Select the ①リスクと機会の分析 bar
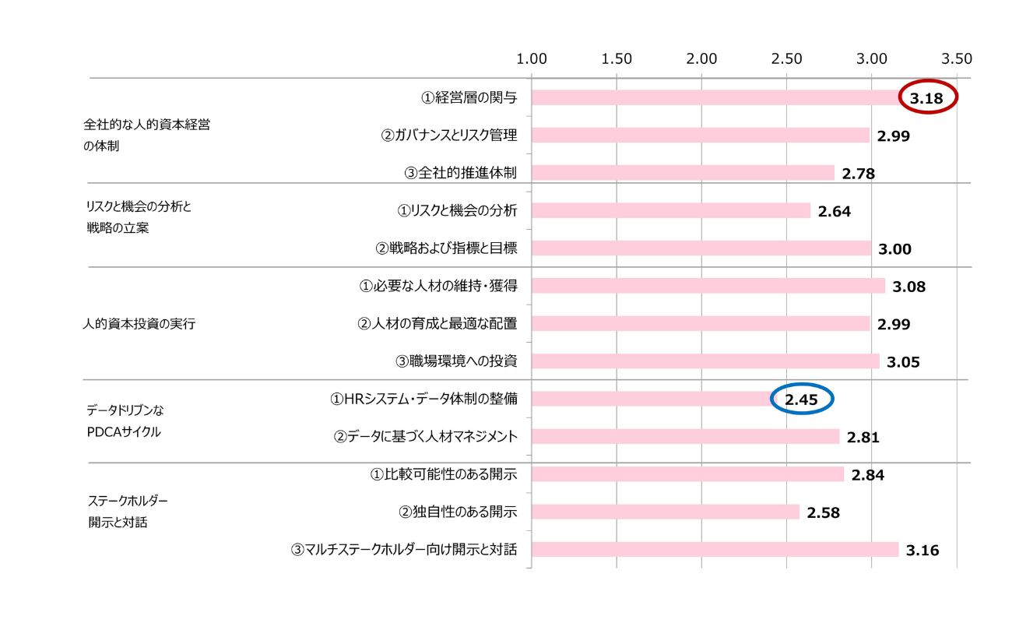 coord(671,211)
